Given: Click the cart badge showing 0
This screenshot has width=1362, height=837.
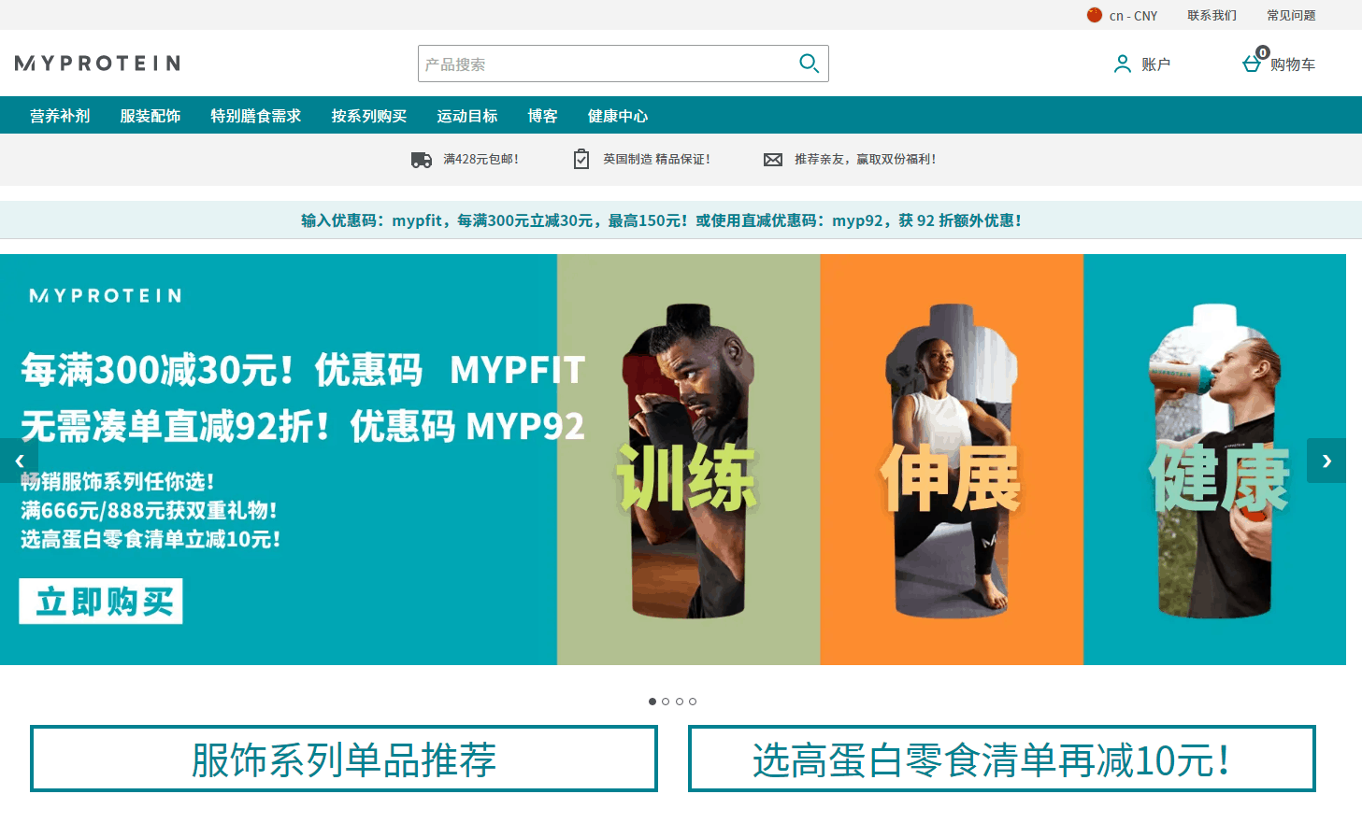Looking at the screenshot, I should pyautogui.click(x=1263, y=52).
